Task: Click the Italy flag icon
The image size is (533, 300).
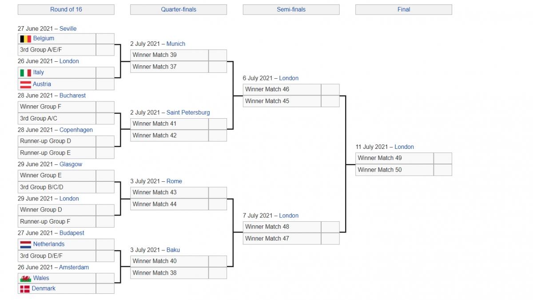Action: (25, 72)
